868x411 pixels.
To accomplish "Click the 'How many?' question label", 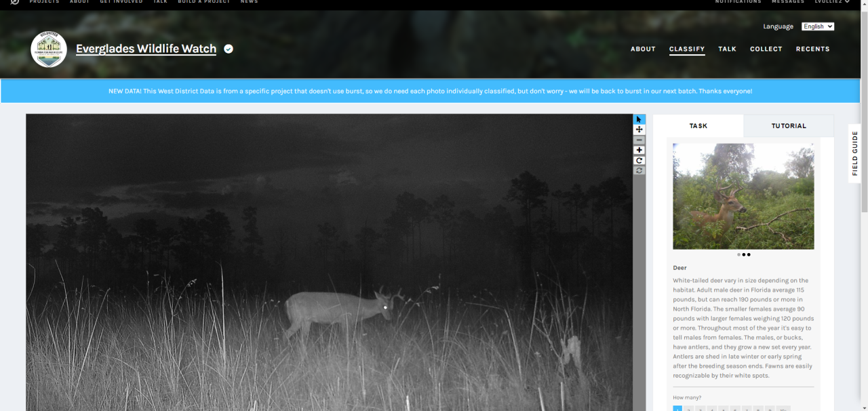I will 687,397.
